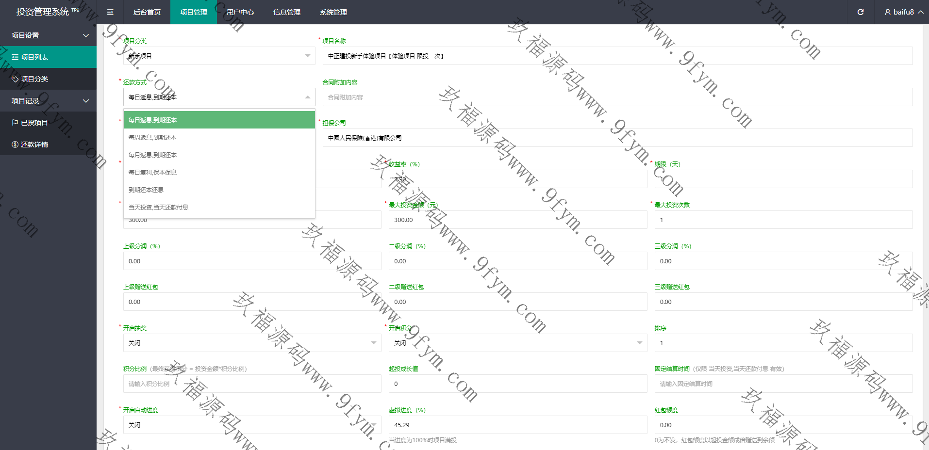Choose 每日复利,保本保息 from the list
Screen dimensions: 929x450
point(152,173)
